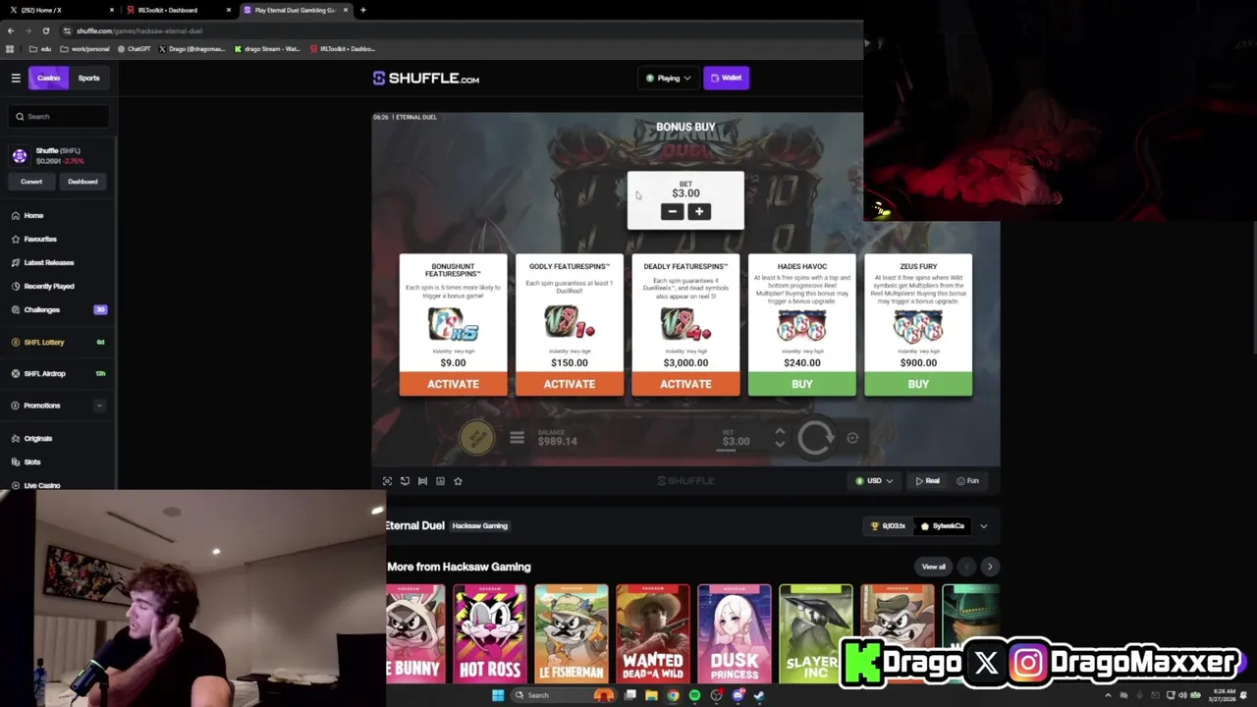The image size is (1257, 707).
Task: Click the reload game icon
Action: tap(405, 481)
